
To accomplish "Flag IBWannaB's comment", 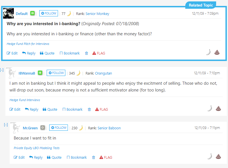I will pyautogui.click(x=102, y=110).
